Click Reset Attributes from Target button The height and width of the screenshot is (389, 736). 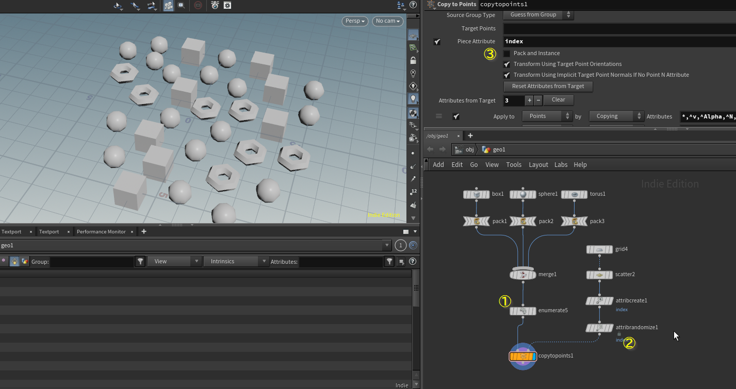(x=548, y=87)
